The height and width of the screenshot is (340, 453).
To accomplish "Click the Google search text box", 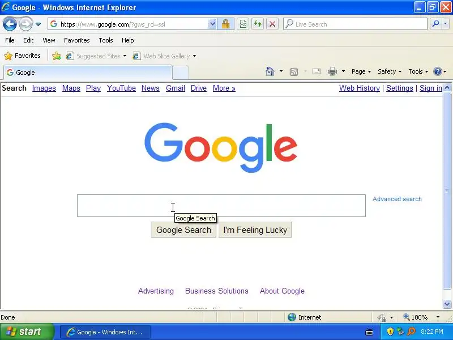I will click(221, 206).
